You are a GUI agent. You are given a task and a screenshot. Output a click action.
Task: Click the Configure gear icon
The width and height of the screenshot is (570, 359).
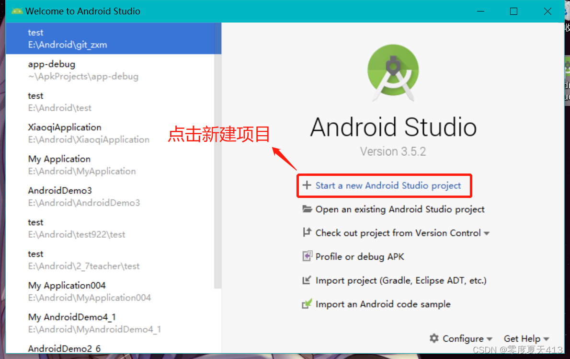click(x=434, y=338)
